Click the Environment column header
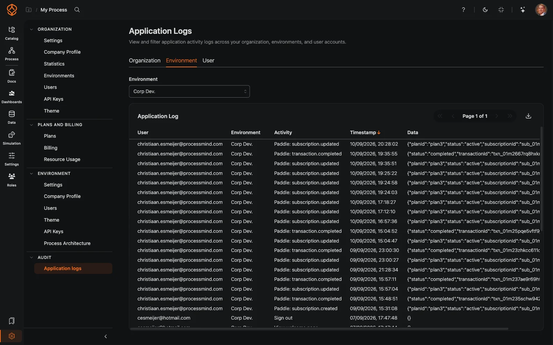Image resolution: width=553 pixels, height=345 pixels. click(245, 132)
